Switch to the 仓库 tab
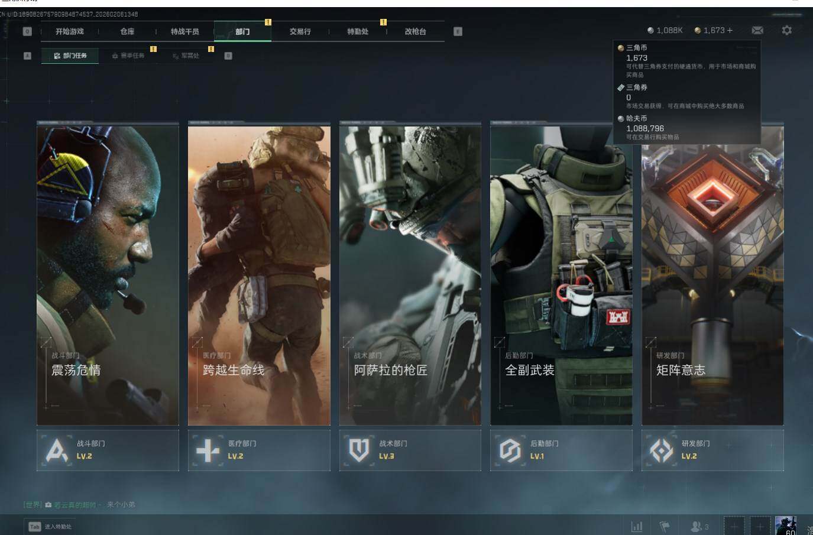 [127, 31]
